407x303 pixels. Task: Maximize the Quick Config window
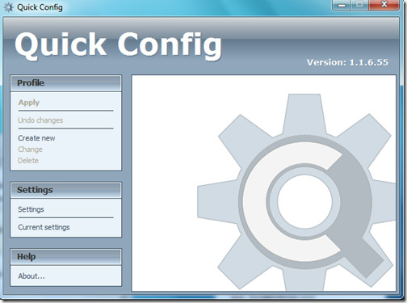tap(359, 5)
